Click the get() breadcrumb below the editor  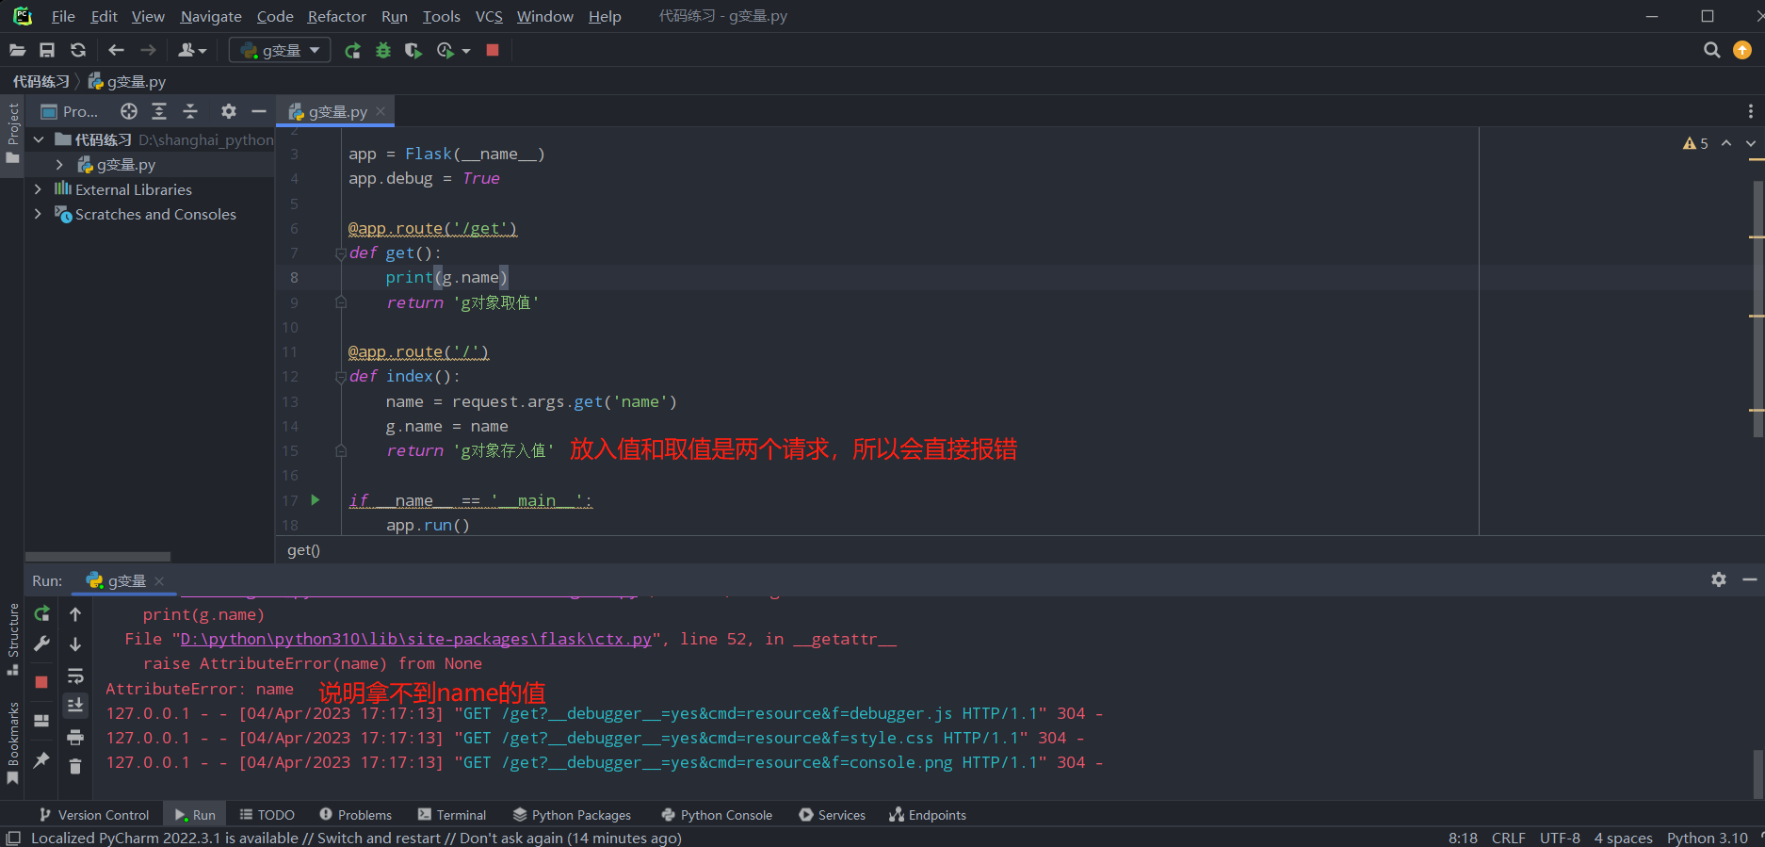303,550
